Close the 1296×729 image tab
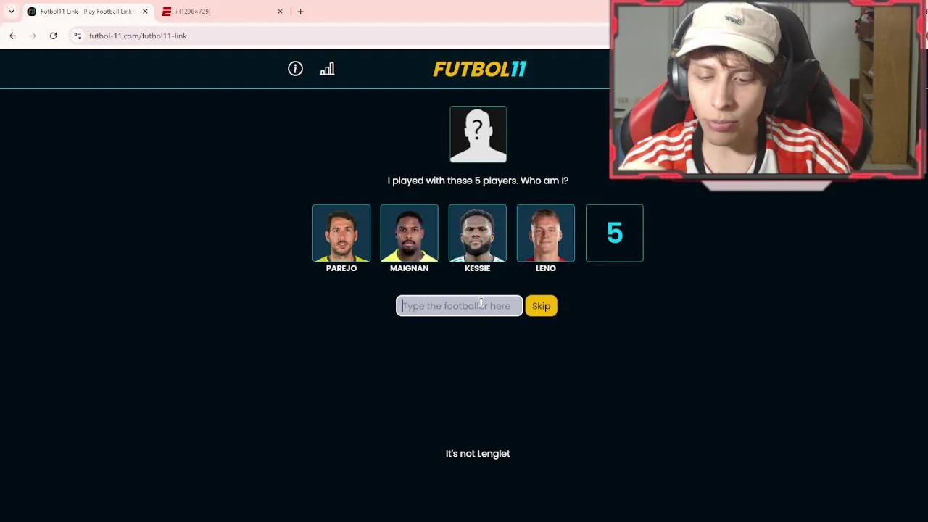 [x=280, y=12]
